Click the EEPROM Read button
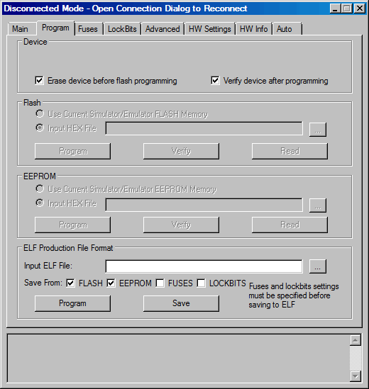369x389 pixels. point(290,225)
